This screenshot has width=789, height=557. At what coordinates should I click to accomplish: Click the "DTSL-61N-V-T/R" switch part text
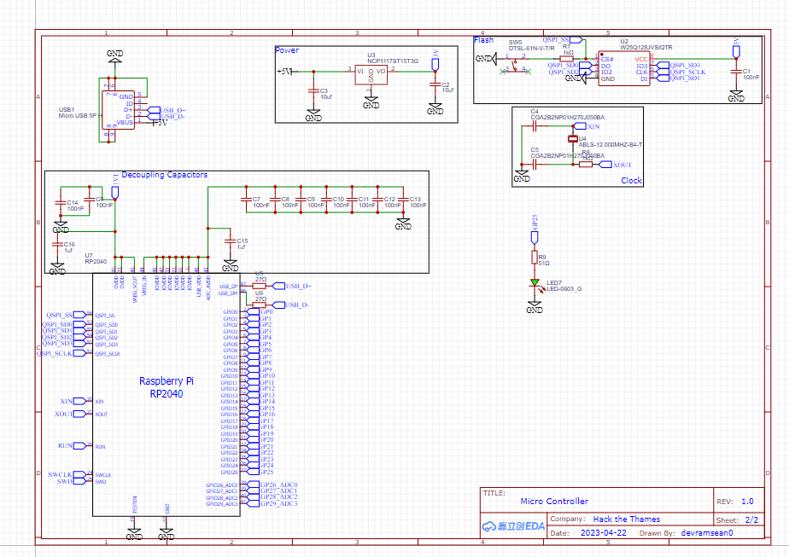tap(531, 49)
